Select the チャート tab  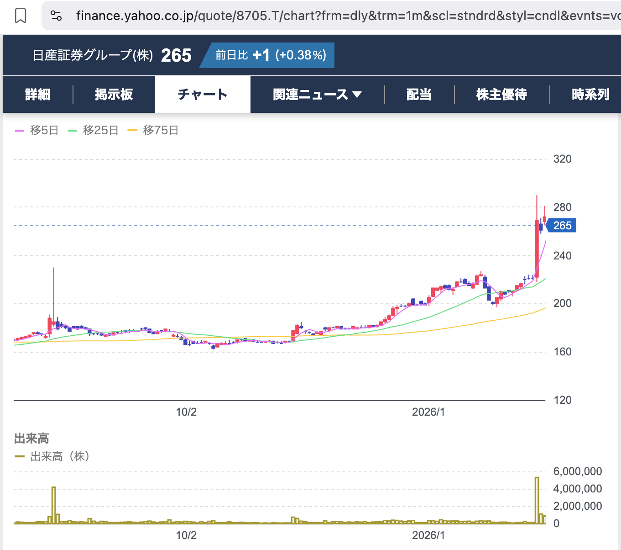click(x=203, y=95)
